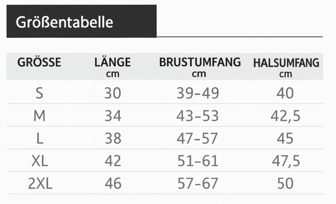Click the Größentabelle title header

click(x=65, y=22)
